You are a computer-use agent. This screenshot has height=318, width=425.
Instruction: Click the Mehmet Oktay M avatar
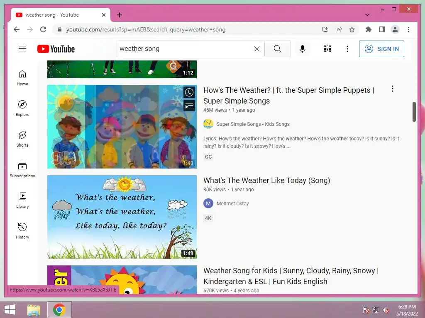(208, 203)
